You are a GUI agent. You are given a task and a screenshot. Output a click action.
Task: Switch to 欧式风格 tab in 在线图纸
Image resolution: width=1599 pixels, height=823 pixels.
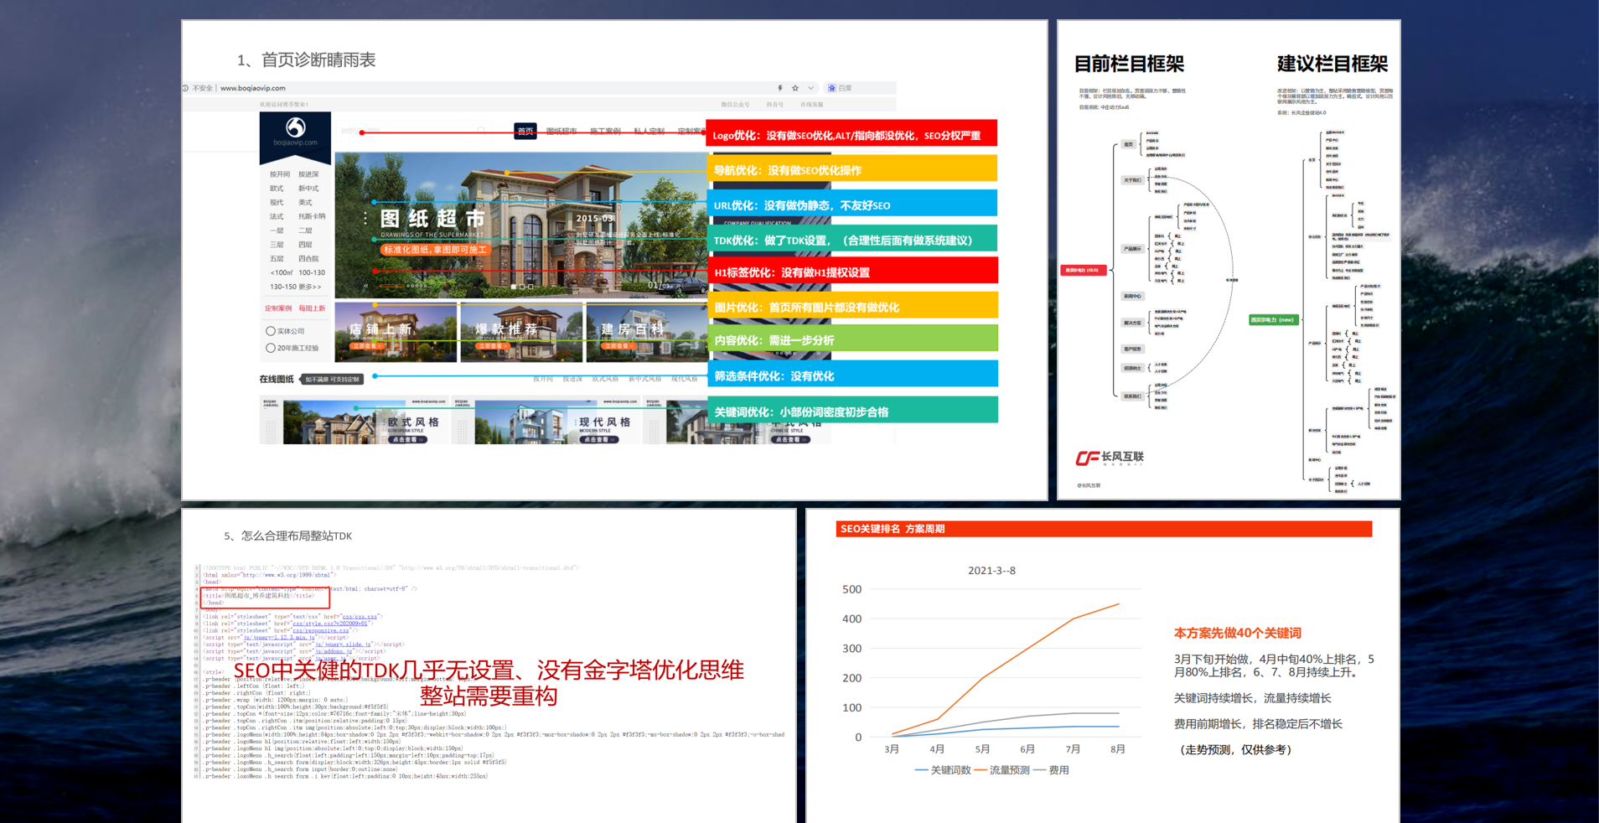coord(605,379)
